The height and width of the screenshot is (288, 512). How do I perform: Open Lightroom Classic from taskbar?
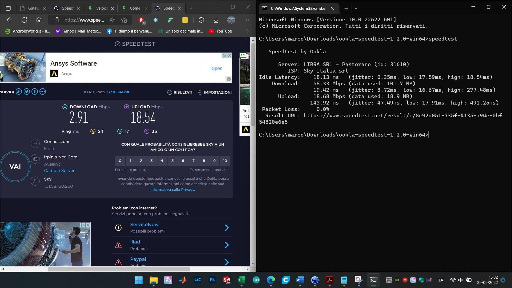(x=198, y=280)
